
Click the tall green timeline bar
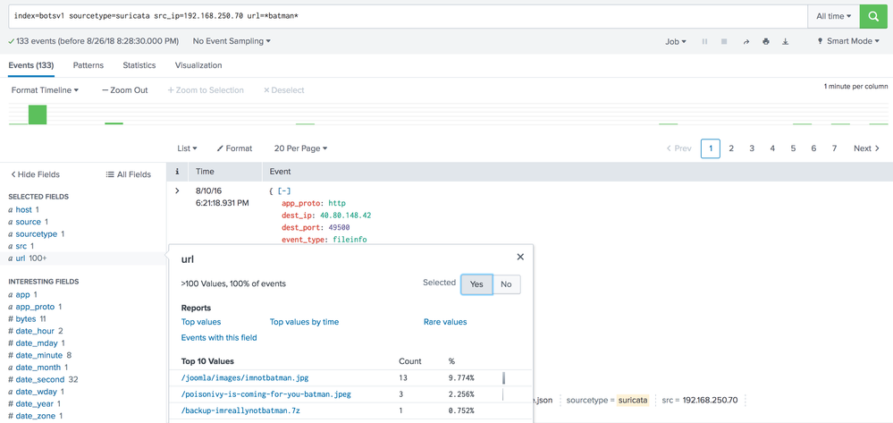coord(37,114)
